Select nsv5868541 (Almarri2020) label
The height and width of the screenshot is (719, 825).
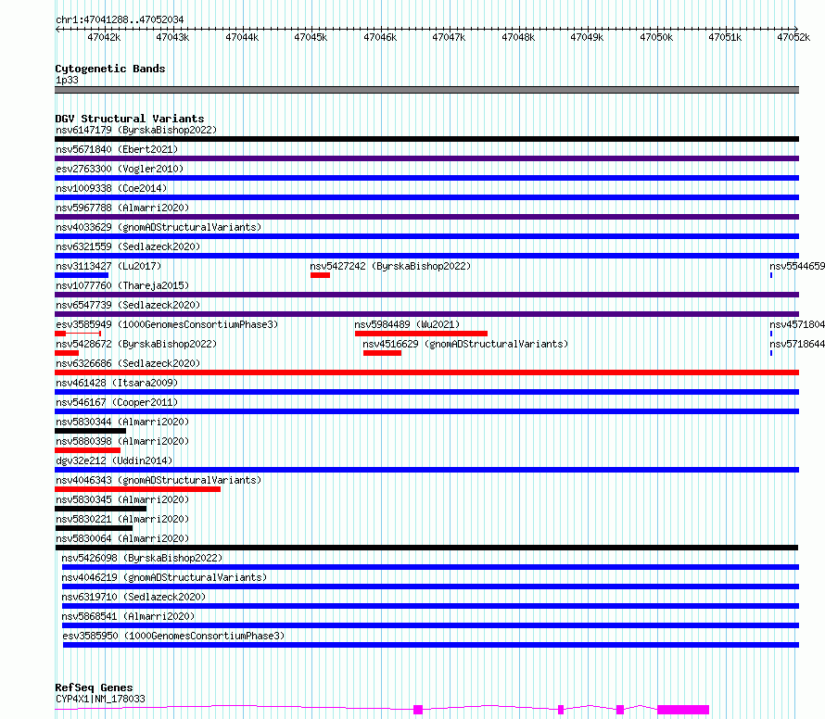point(128,616)
